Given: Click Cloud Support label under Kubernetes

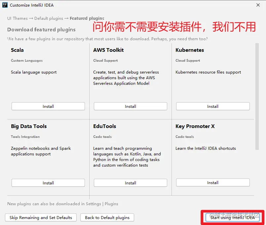Looking at the screenshot, I should pyautogui.click(x=188, y=60).
